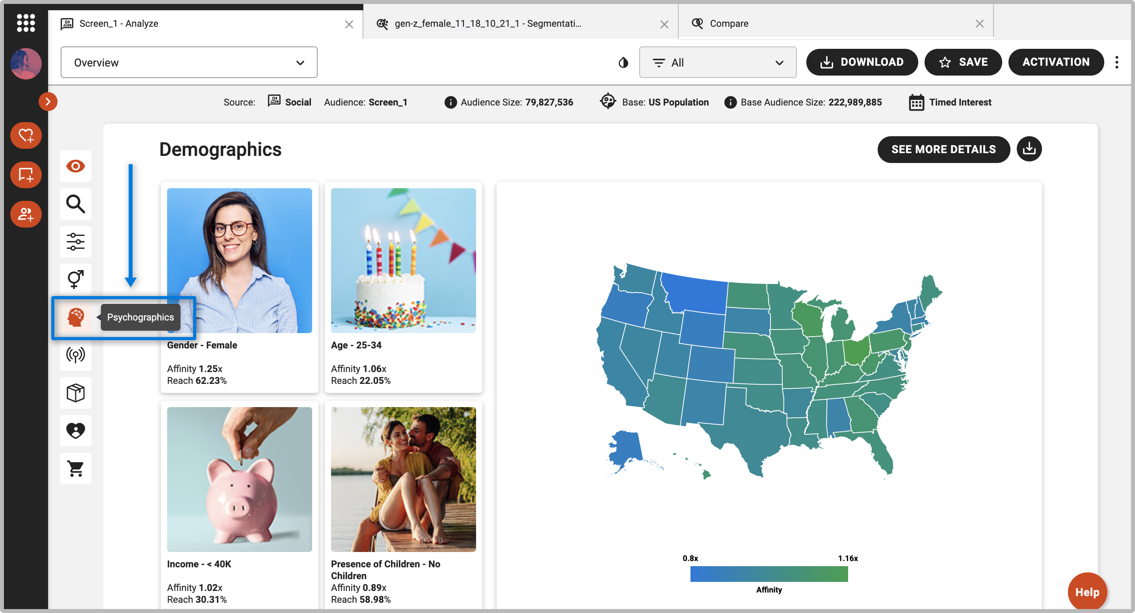Screen dimensions: 1135x613
Task: Click the SEE MORE DETAILS button
Action: [943, 149]
